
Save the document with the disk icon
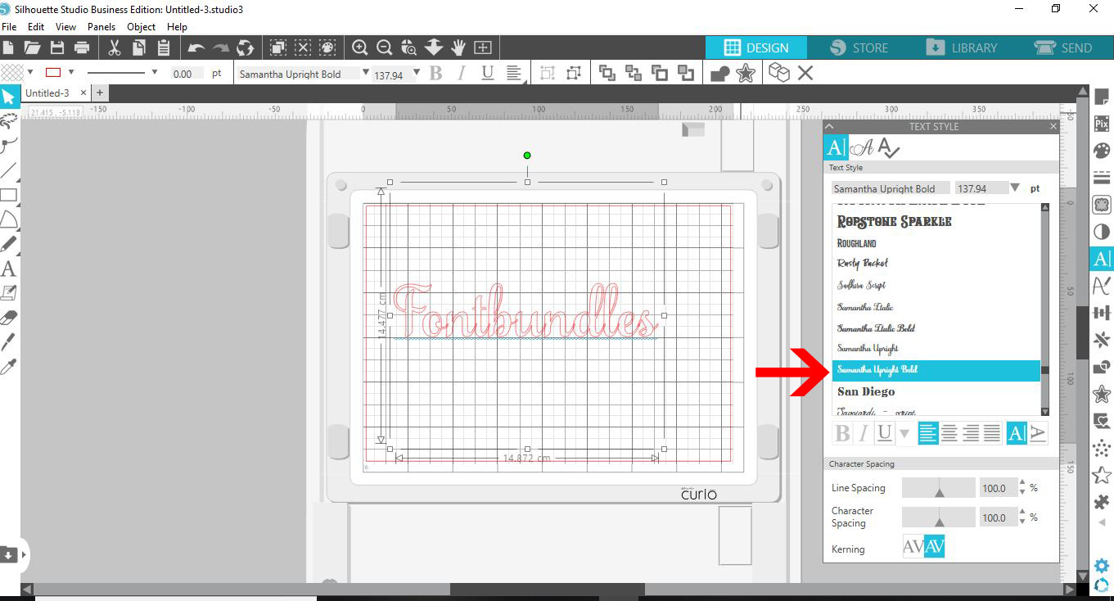pos(57,47)
